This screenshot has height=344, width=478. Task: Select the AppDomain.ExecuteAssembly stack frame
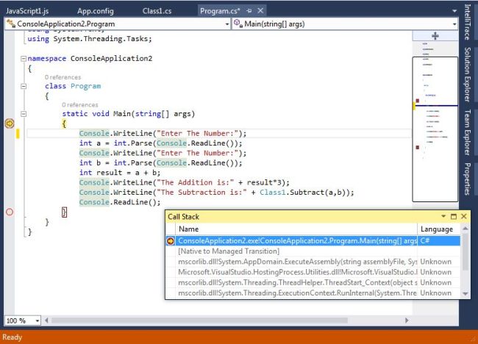313,262
